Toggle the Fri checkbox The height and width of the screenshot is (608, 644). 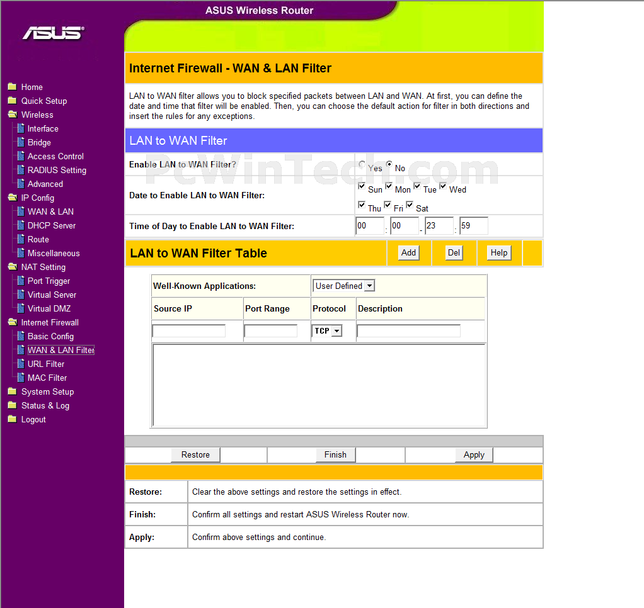click(388, 205)
